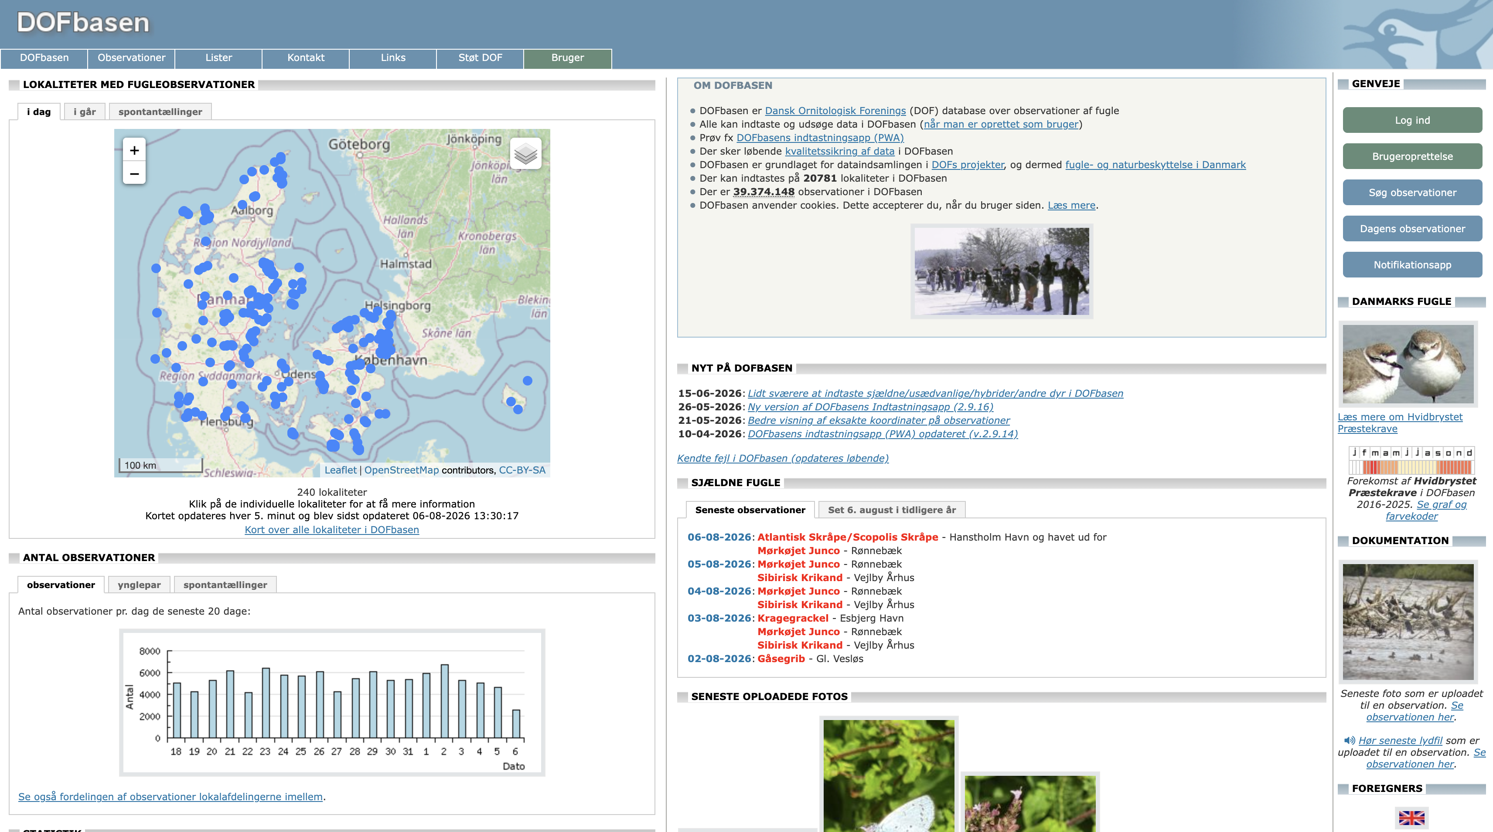This screenshot has height=832, width=1493.
Task: Follow 'når man er oprettet som bruger' link
Action: pos(1001,124)
